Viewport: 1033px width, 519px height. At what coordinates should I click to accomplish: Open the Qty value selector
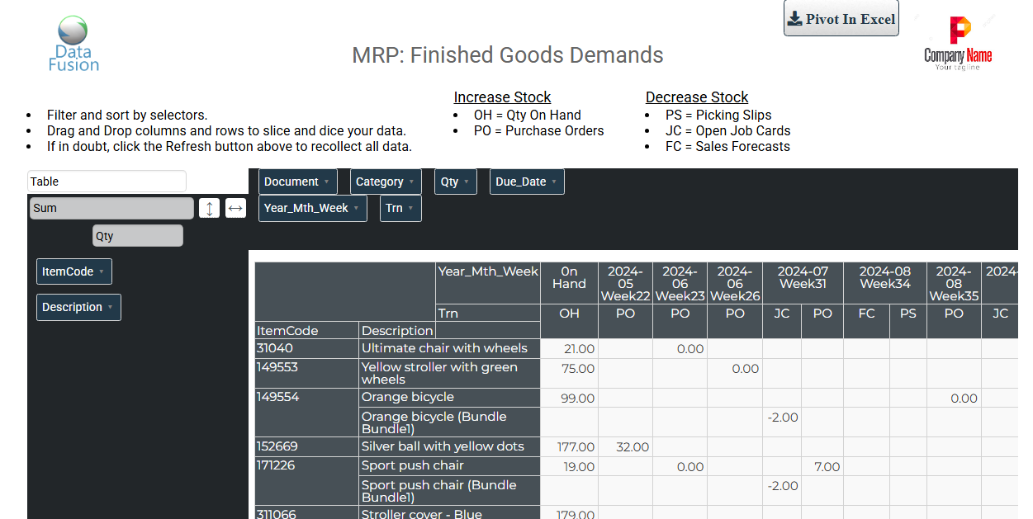pos(137,236)
